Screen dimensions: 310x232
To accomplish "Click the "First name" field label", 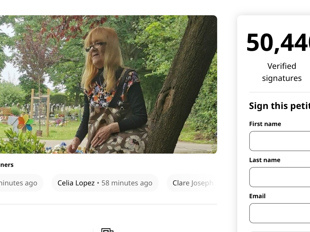I will (265, 124).
